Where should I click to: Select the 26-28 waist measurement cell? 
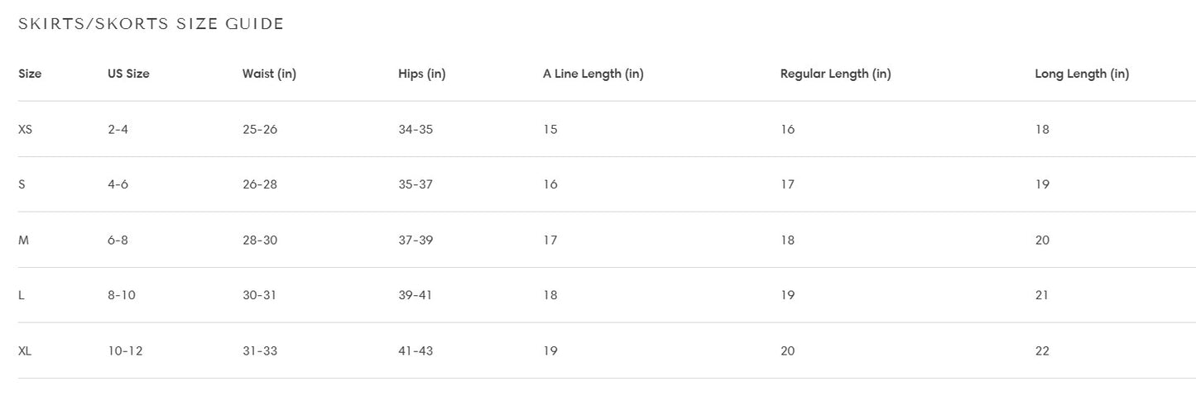coord(260,184)
